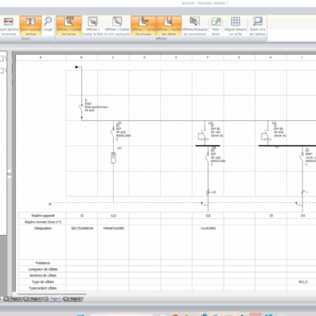The height and width of the screenshot is (316, 316).
Task: Toggle Afficher / Cacher les textes
Action: [x=69, y=26]
